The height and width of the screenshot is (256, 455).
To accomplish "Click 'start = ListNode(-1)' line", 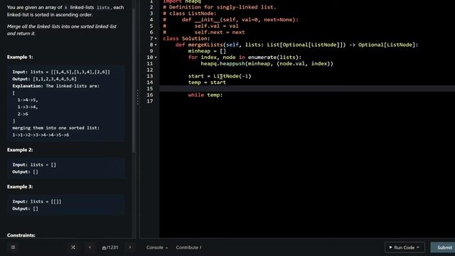I will (220, 76).
